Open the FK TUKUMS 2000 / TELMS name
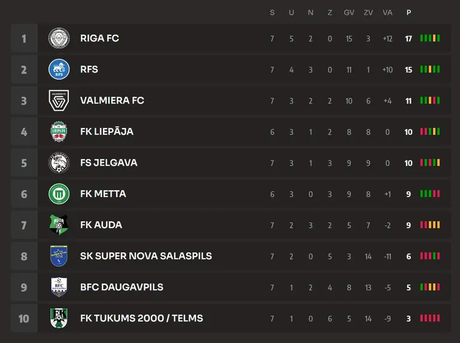 pyautogui.click(x=142, y=318)
